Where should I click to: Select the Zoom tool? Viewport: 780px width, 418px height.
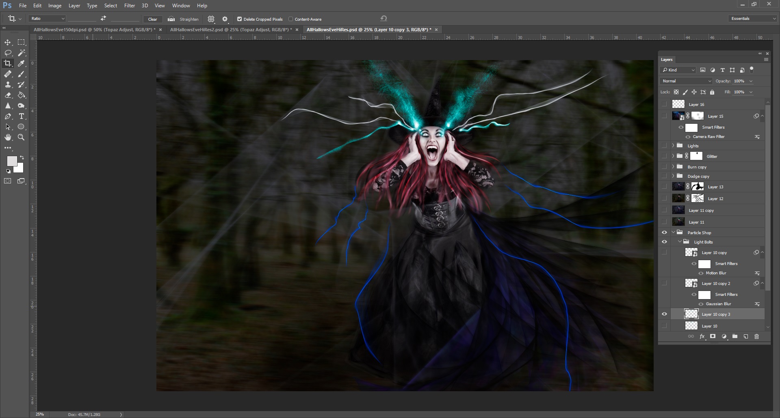(22, 138)
